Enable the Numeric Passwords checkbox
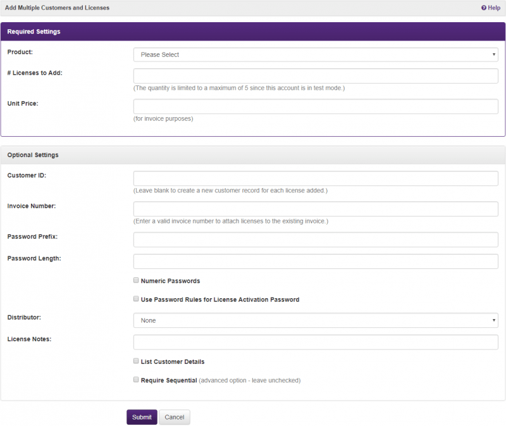Viewport: 506px width, 426px height. (136, 280)
